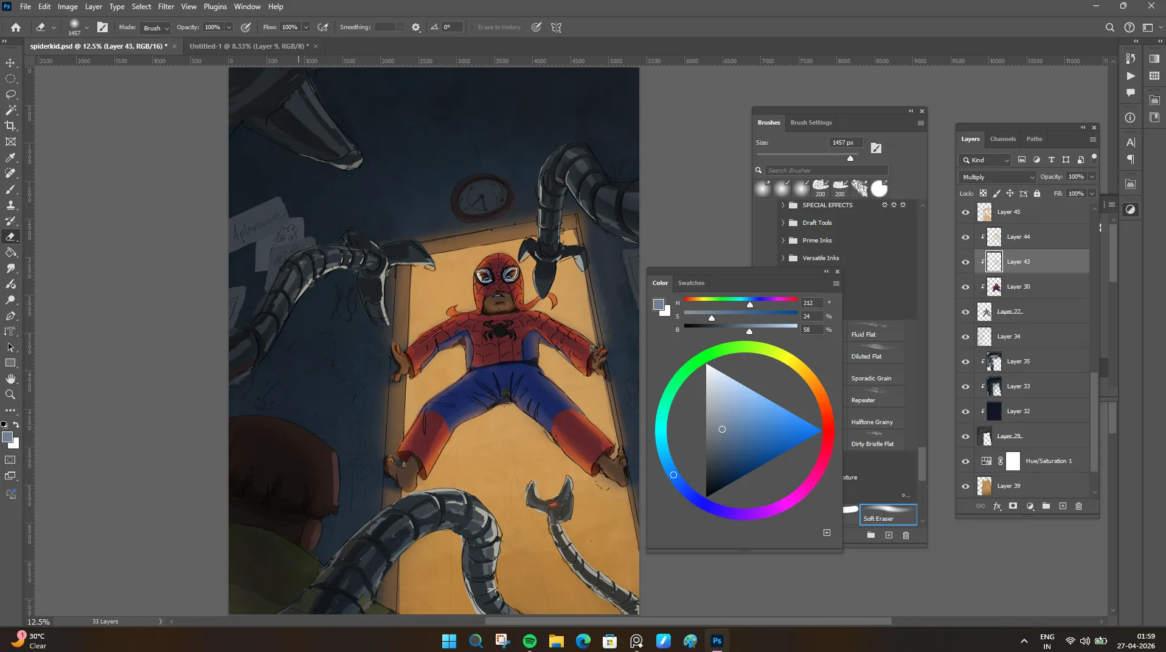This screenshot has height=652, width=1166.
Task: Select the Eraser tool in toolbar
Action: tap(10, 236)
